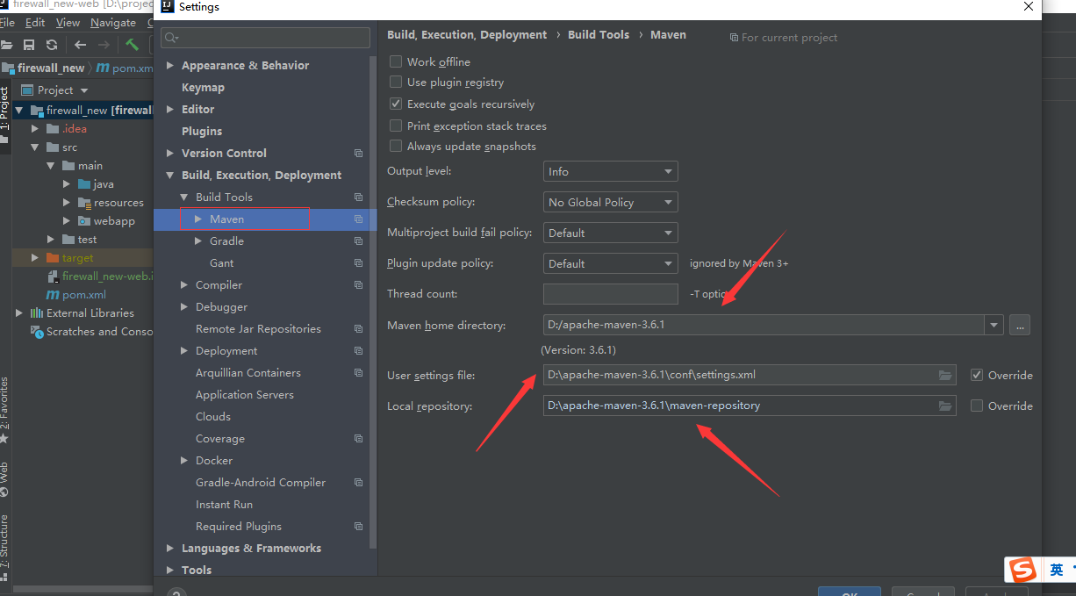Viewport: 1076px width, 596px height.
Task: Click the Sogou input method icon
Action: [x=1022, y=571]
